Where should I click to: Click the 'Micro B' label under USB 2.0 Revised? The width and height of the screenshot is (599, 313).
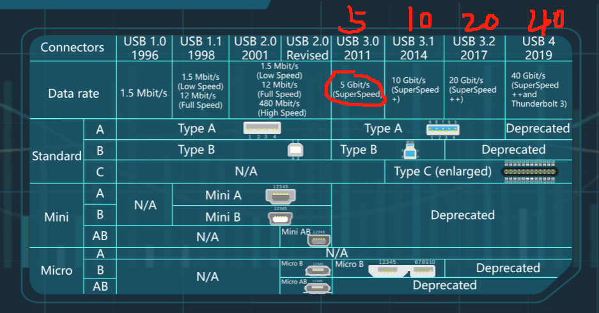click(x=292, y=263)
